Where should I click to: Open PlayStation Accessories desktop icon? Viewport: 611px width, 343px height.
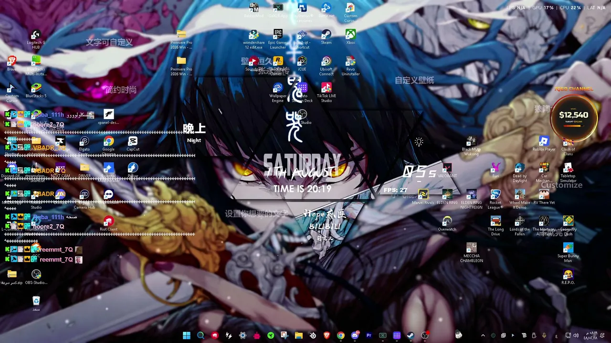coord(302,13)
